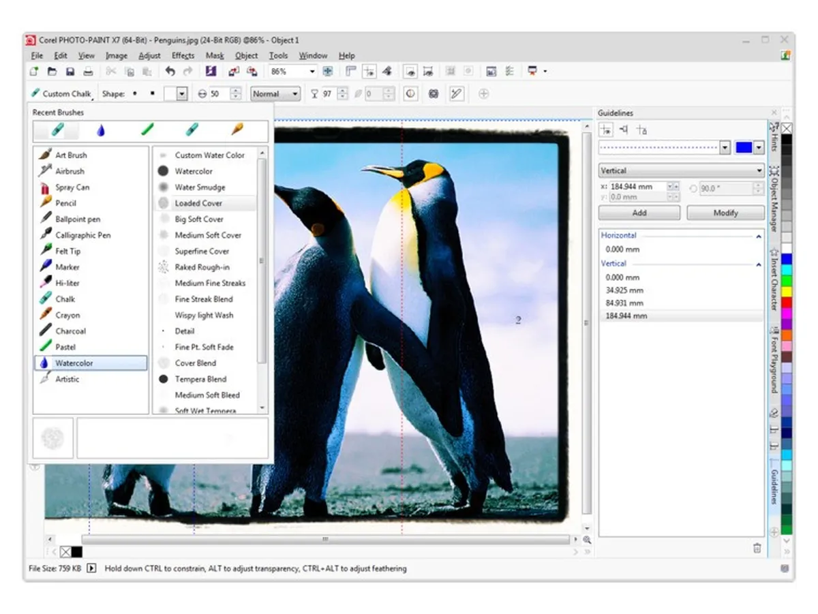
Task: Open the Effects menu
Action: pyautogui.click(x=183, y=56)
